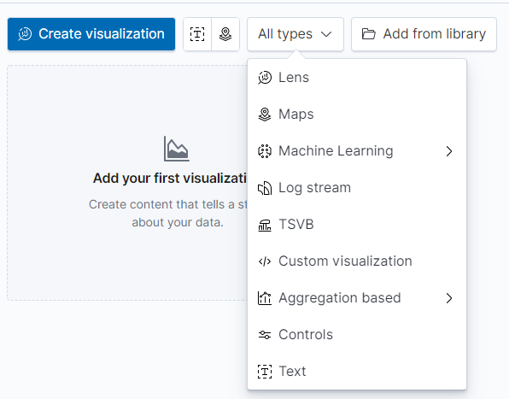This screenshot has height=399, width=509.
Task: Click the Maps icon in the menu
Action: [x=265, y=114]
